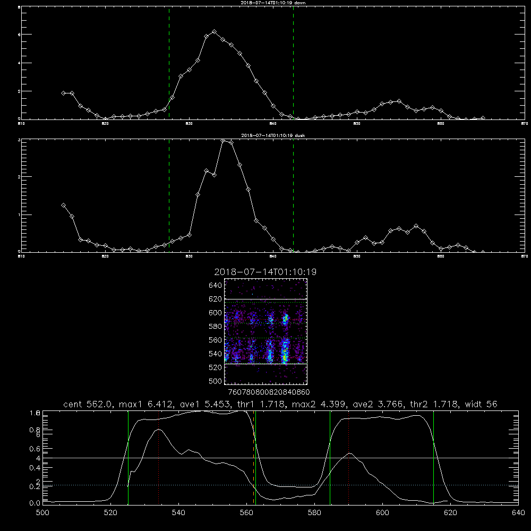This screenshot has height=531, width=531.
Task: Click the left red dotted peak line, bottom plot
Action: point(158,457)
